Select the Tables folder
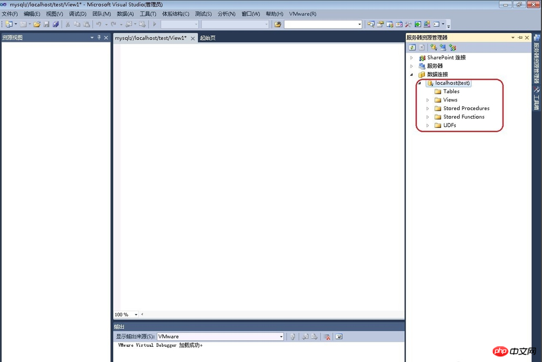The height and width of the screenshot is (362, 542). (451, 91)
